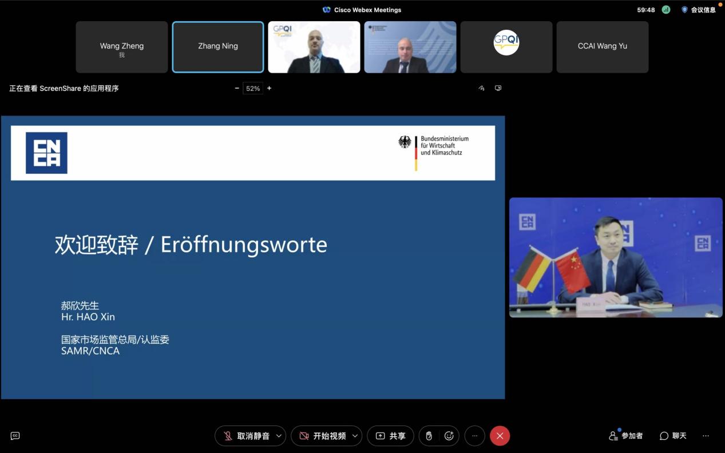Screen dimensions: 725x453
Task: Click the raise hand icon
Action: 429,436
